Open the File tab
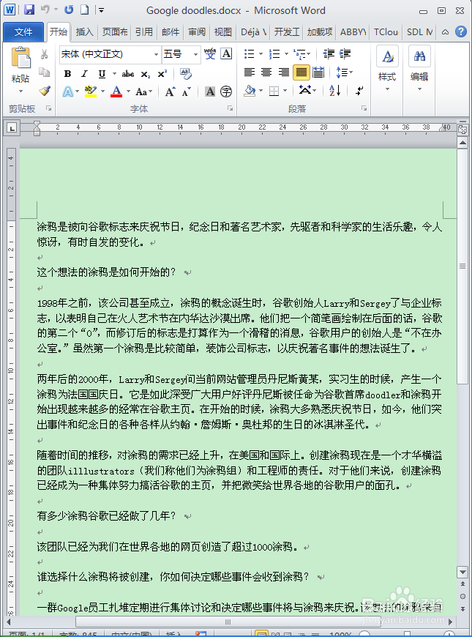The image size is (472, 637). 23,31
